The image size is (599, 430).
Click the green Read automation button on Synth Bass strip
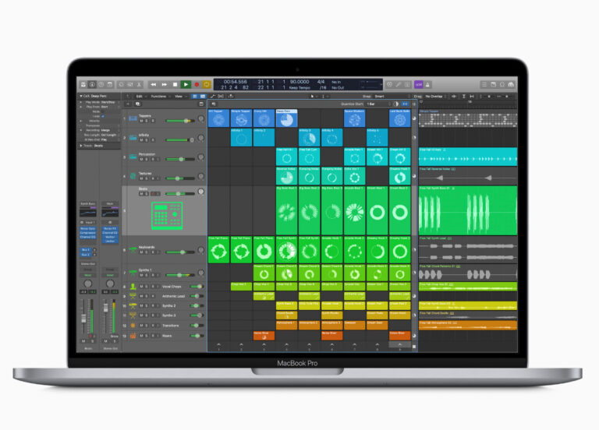pyautogui.click(x=88, y=275)
